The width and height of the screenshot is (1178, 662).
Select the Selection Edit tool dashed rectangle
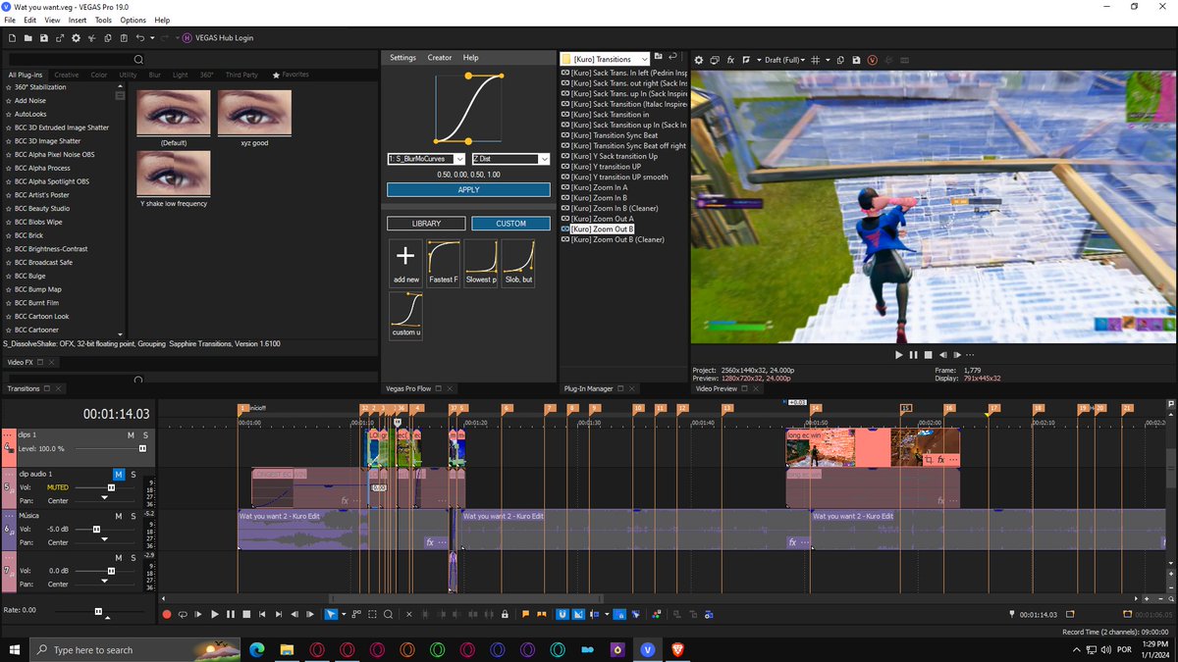[372, 614]
